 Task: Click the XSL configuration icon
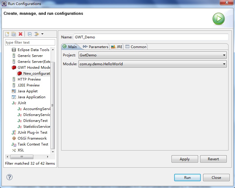click(14, 150)
